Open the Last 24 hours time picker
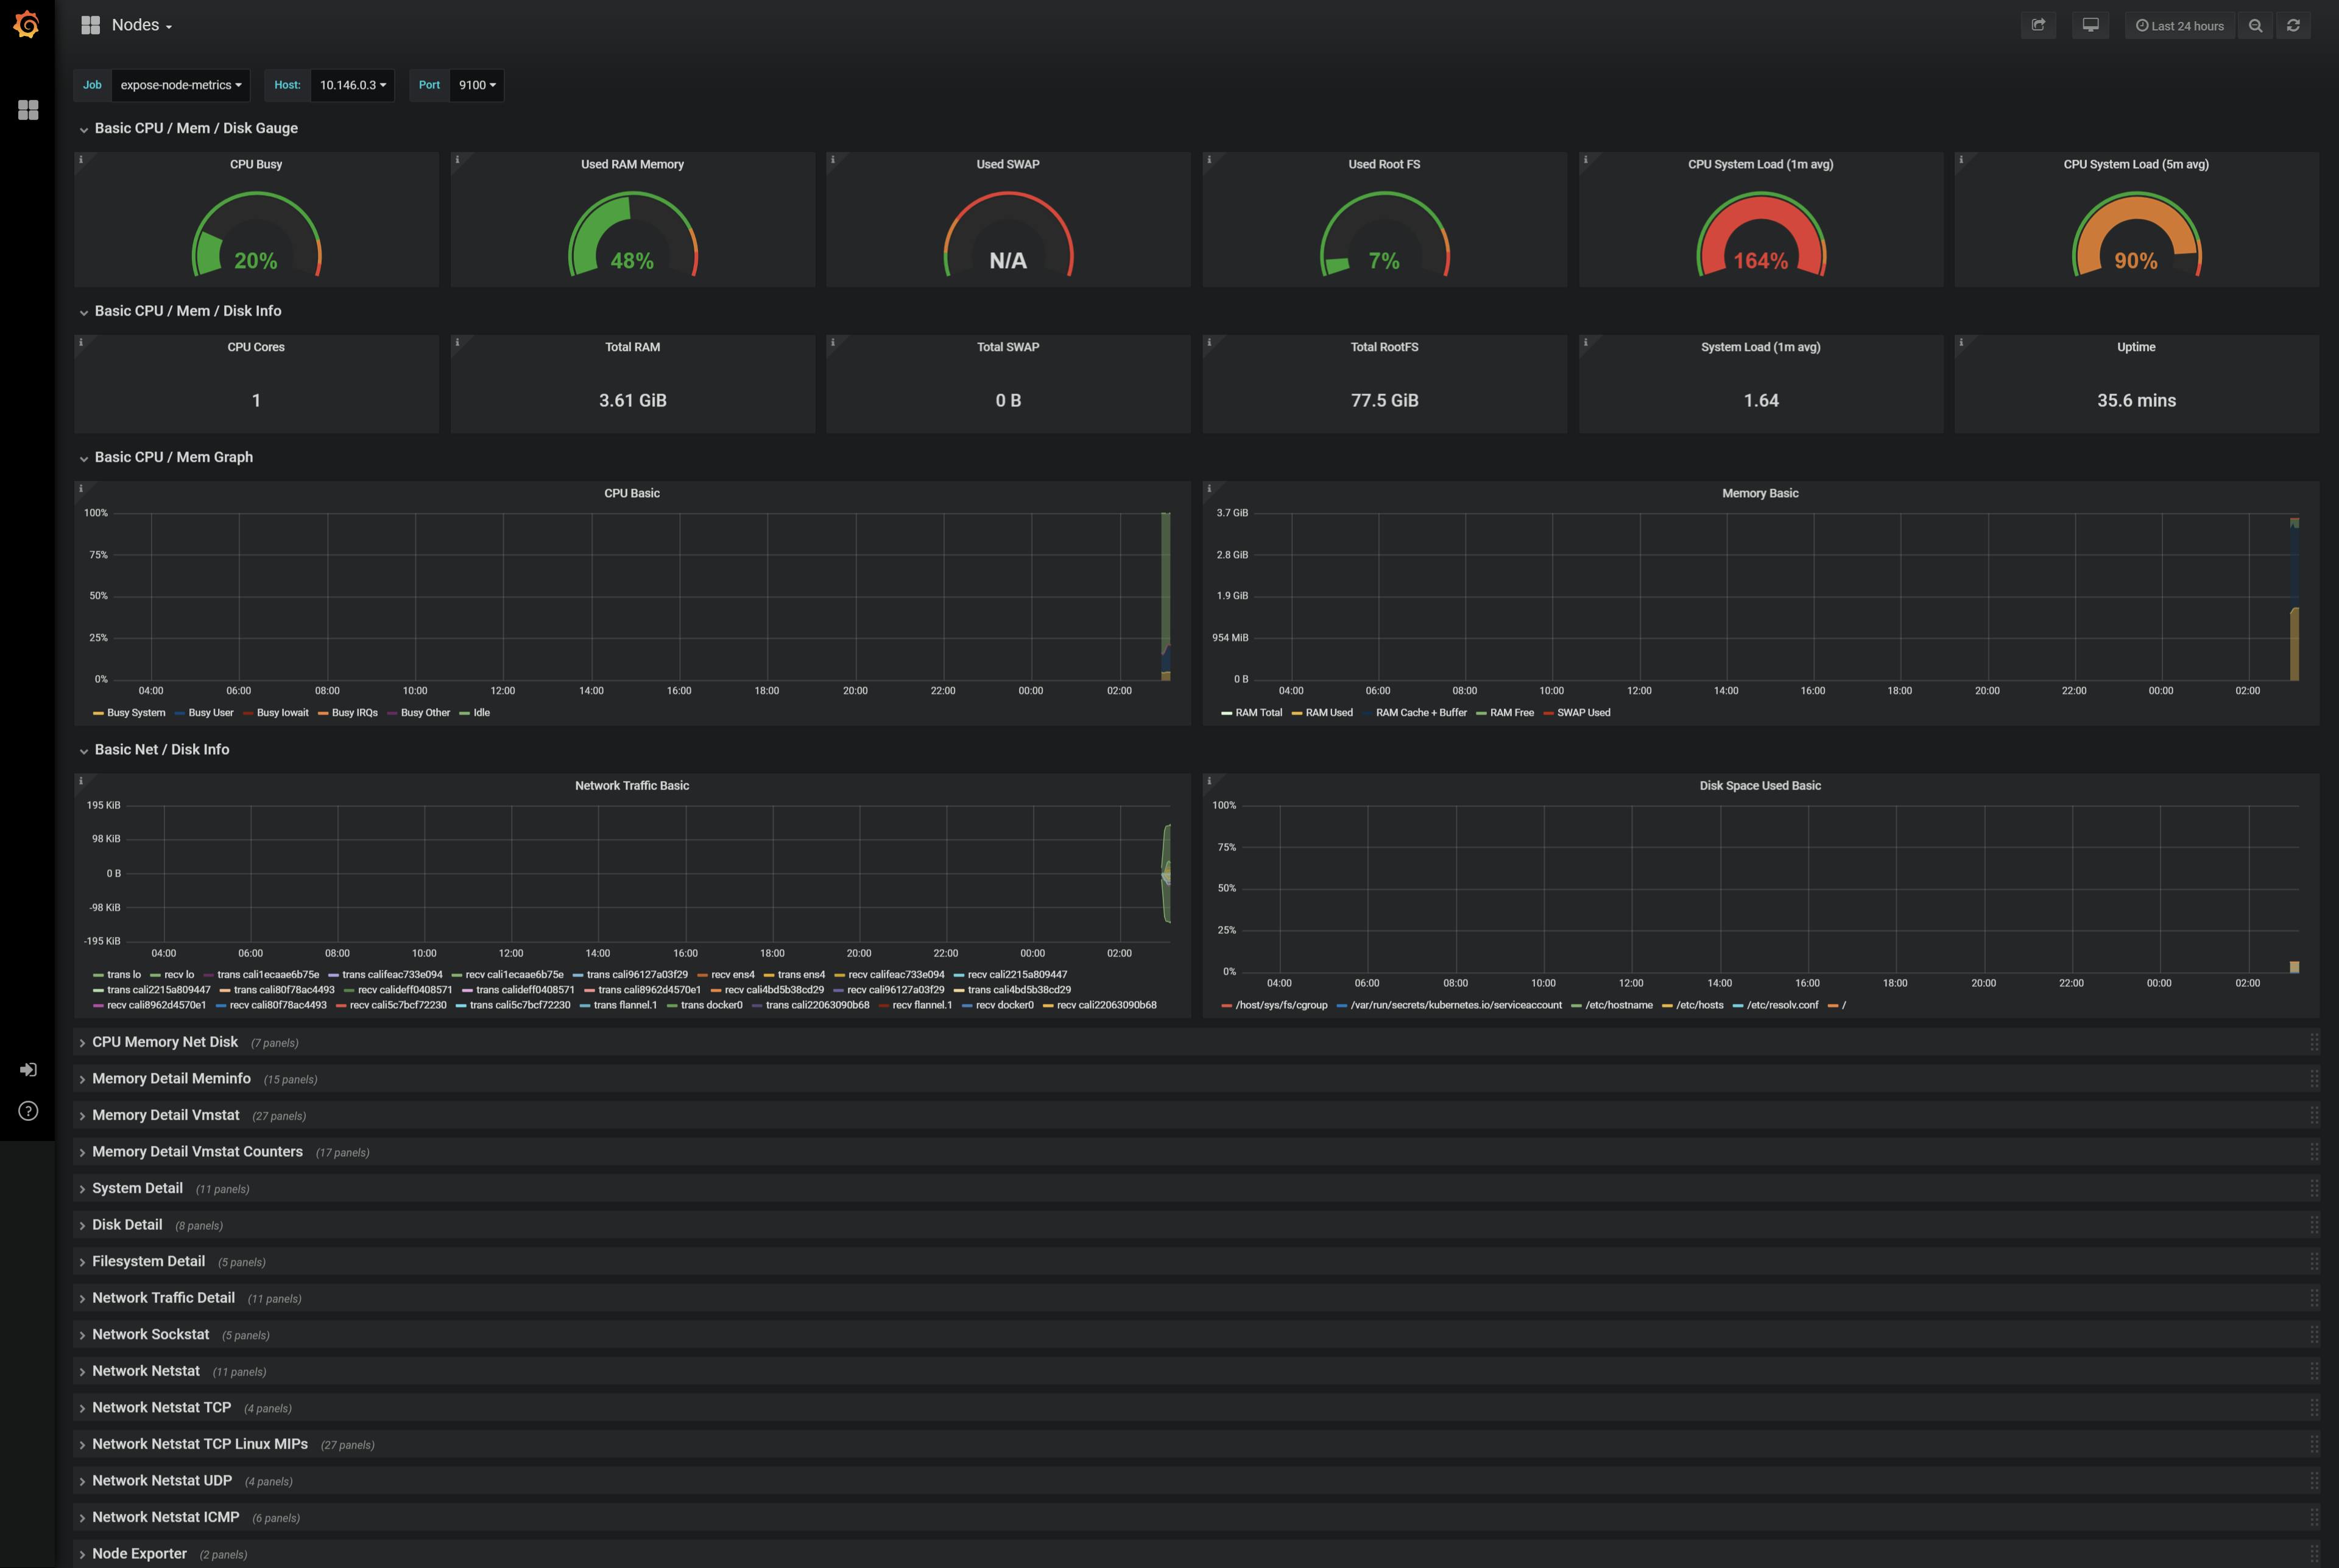The height and width of the screenshot is (1568, 2339). click(x=2180, y=25)
